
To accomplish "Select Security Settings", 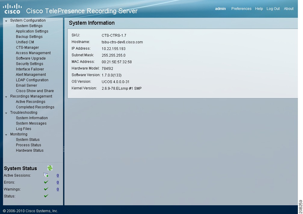I will point(29,64).
